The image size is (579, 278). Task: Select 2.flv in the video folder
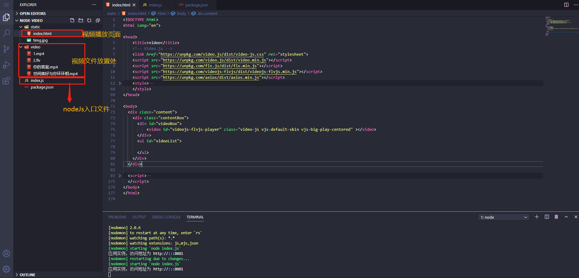click(x=37, y=60)
